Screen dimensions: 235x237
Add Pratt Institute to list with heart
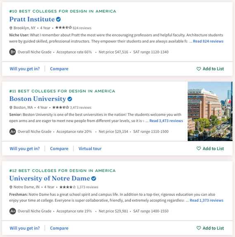210,69
